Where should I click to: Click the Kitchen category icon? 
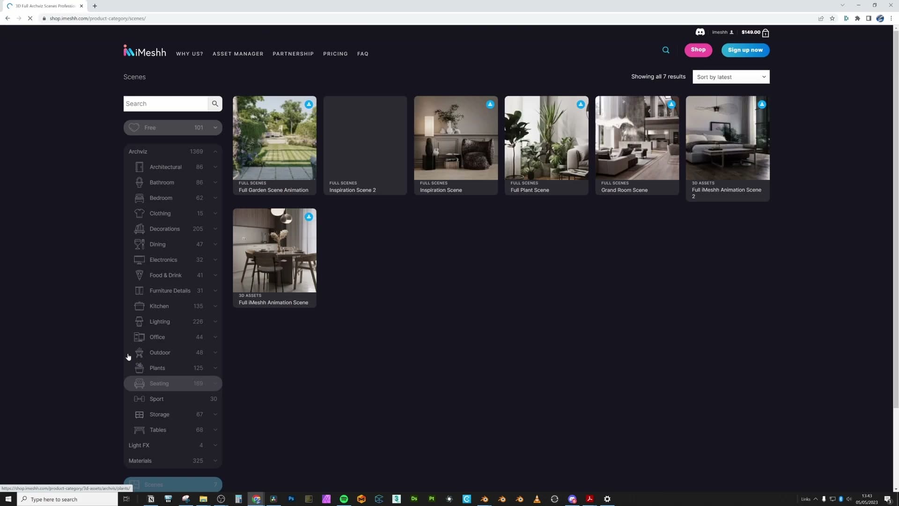[x=139, y=306]
